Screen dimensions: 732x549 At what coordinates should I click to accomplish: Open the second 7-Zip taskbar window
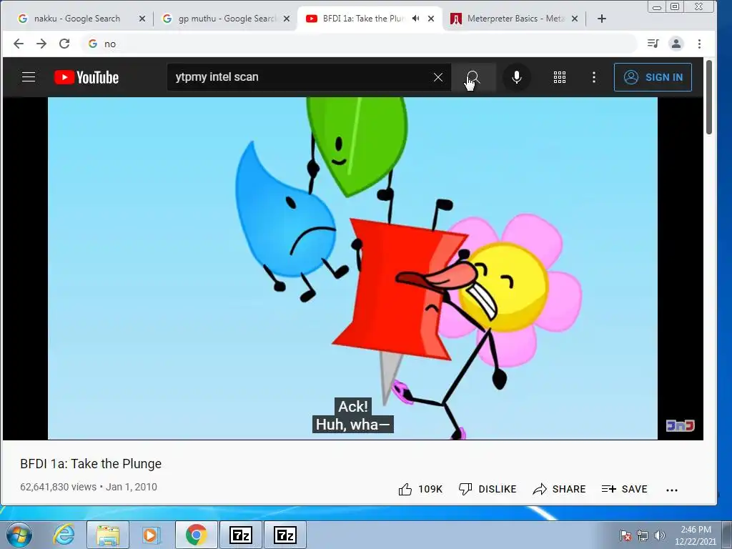pyautogui.click(x=285, y=535)
